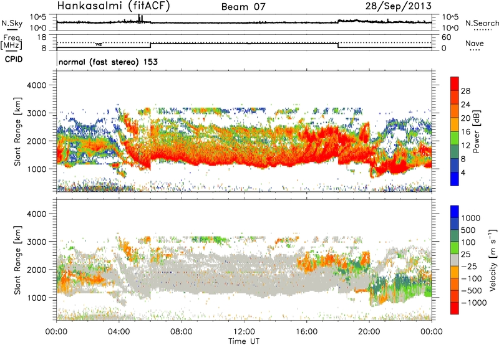
Task: Click the power panel 'Slant Range [km]' label
Action: [x=17, y=131]
